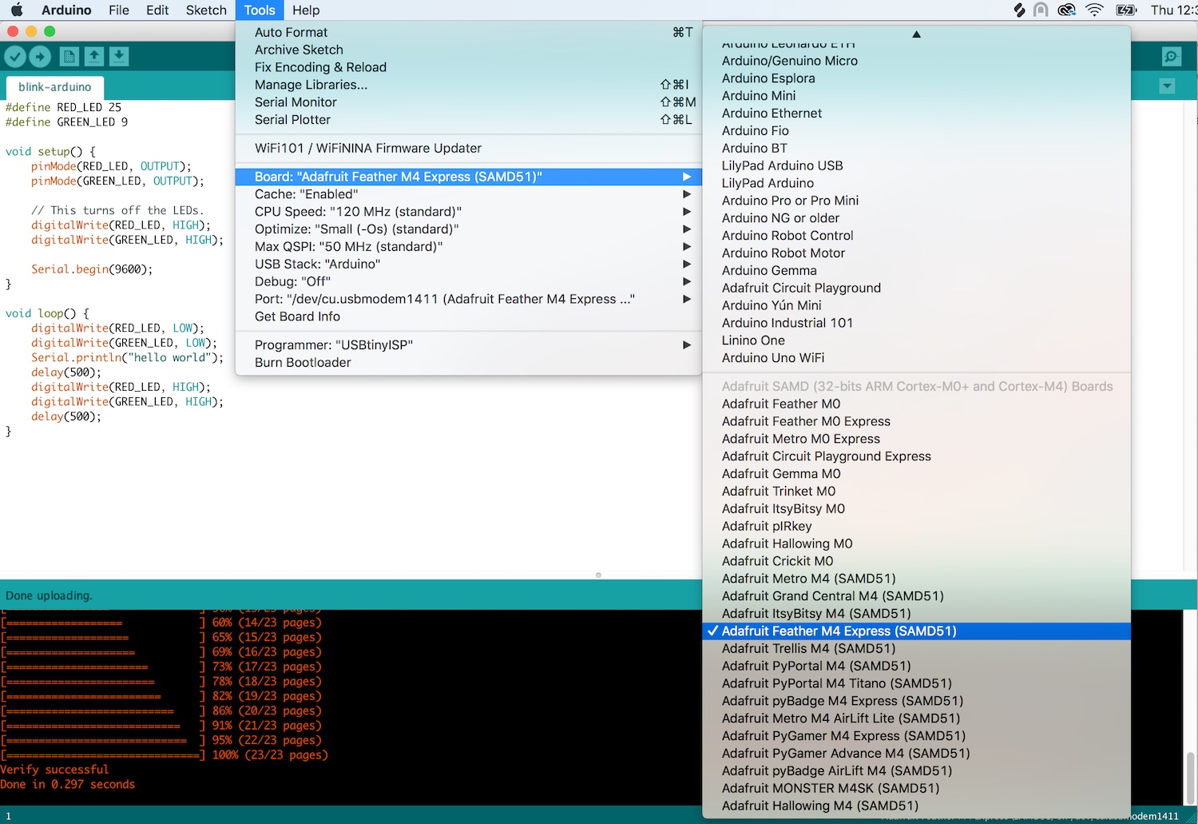Select LilyPad Arduino USB board

917,166
